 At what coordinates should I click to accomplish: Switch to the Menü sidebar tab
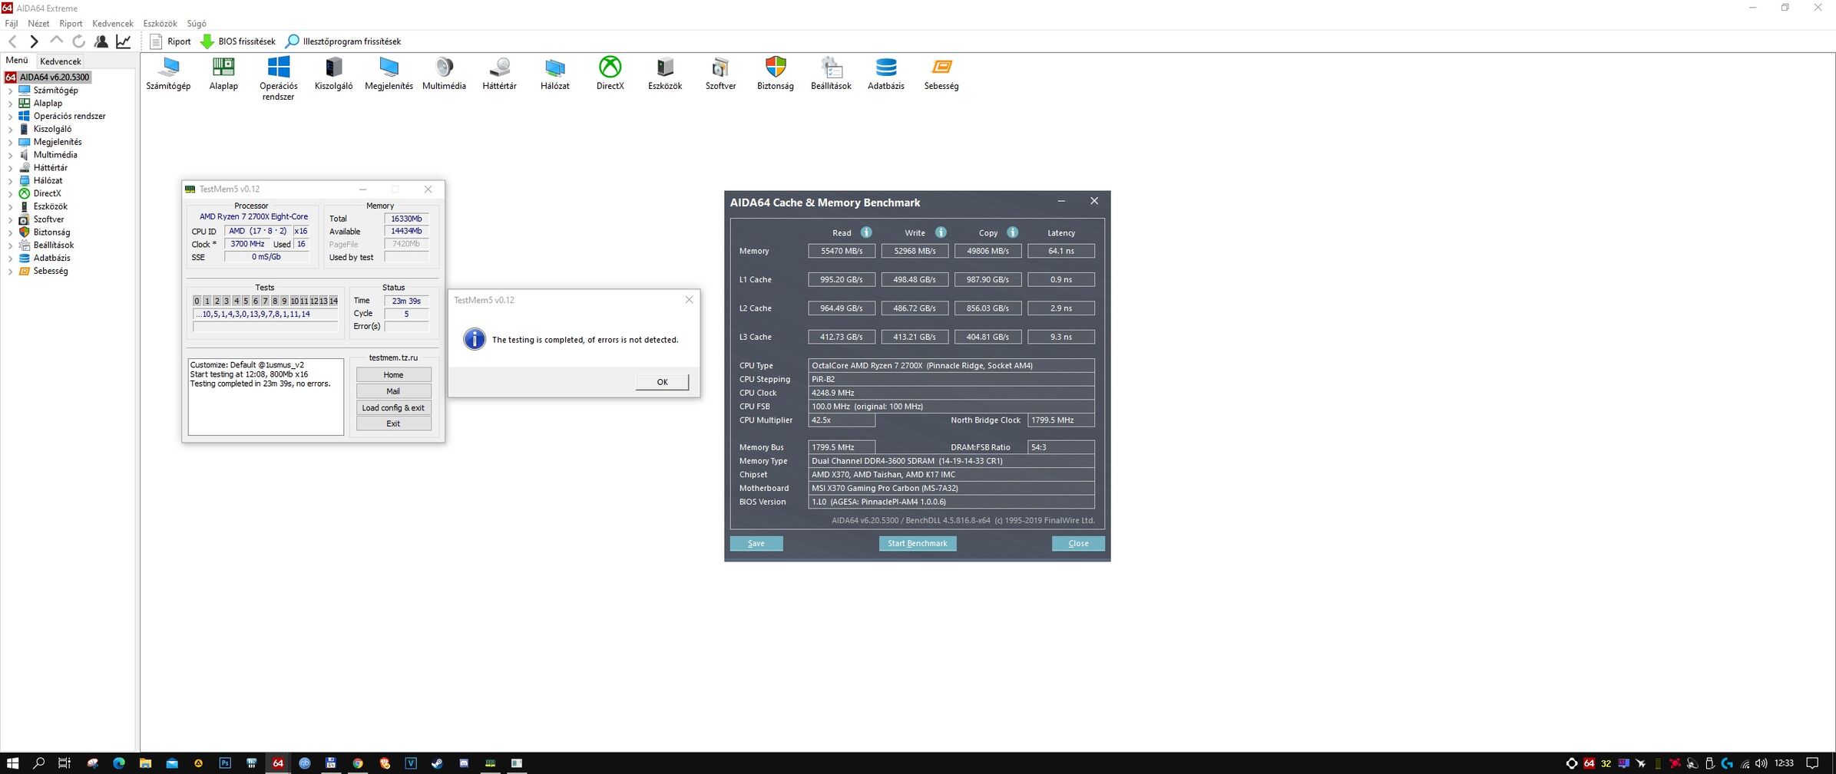(17, 61)
